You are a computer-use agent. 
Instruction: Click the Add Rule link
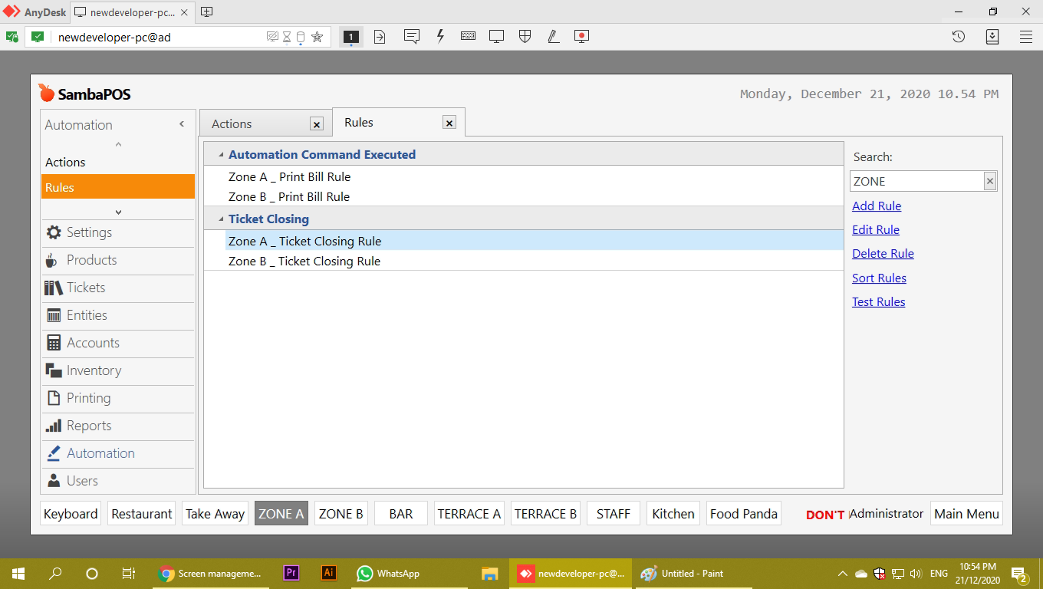click(877, 206)
